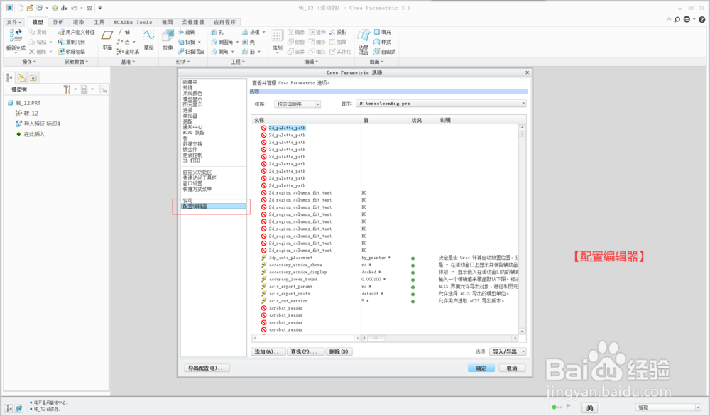Open the 排序 按字母顺序 sort dropdown

[297, 104]
